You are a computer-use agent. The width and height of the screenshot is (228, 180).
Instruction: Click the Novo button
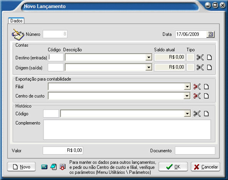tap(22, 167)
